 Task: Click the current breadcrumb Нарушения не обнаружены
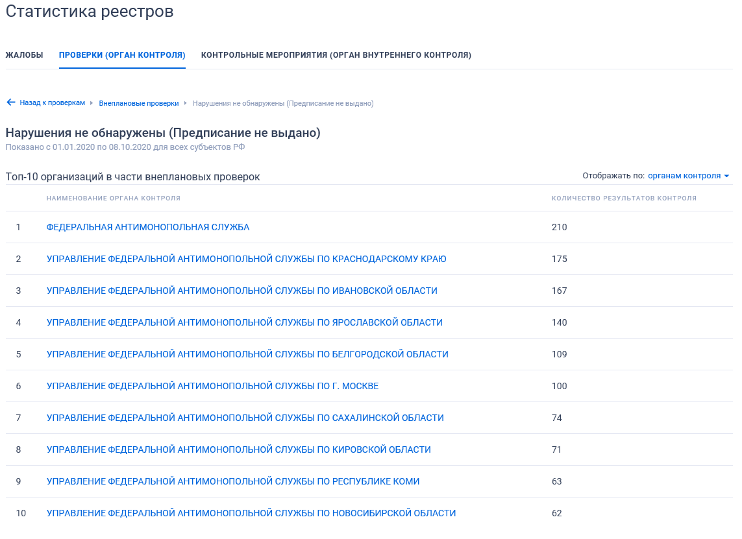pos(283,103)
